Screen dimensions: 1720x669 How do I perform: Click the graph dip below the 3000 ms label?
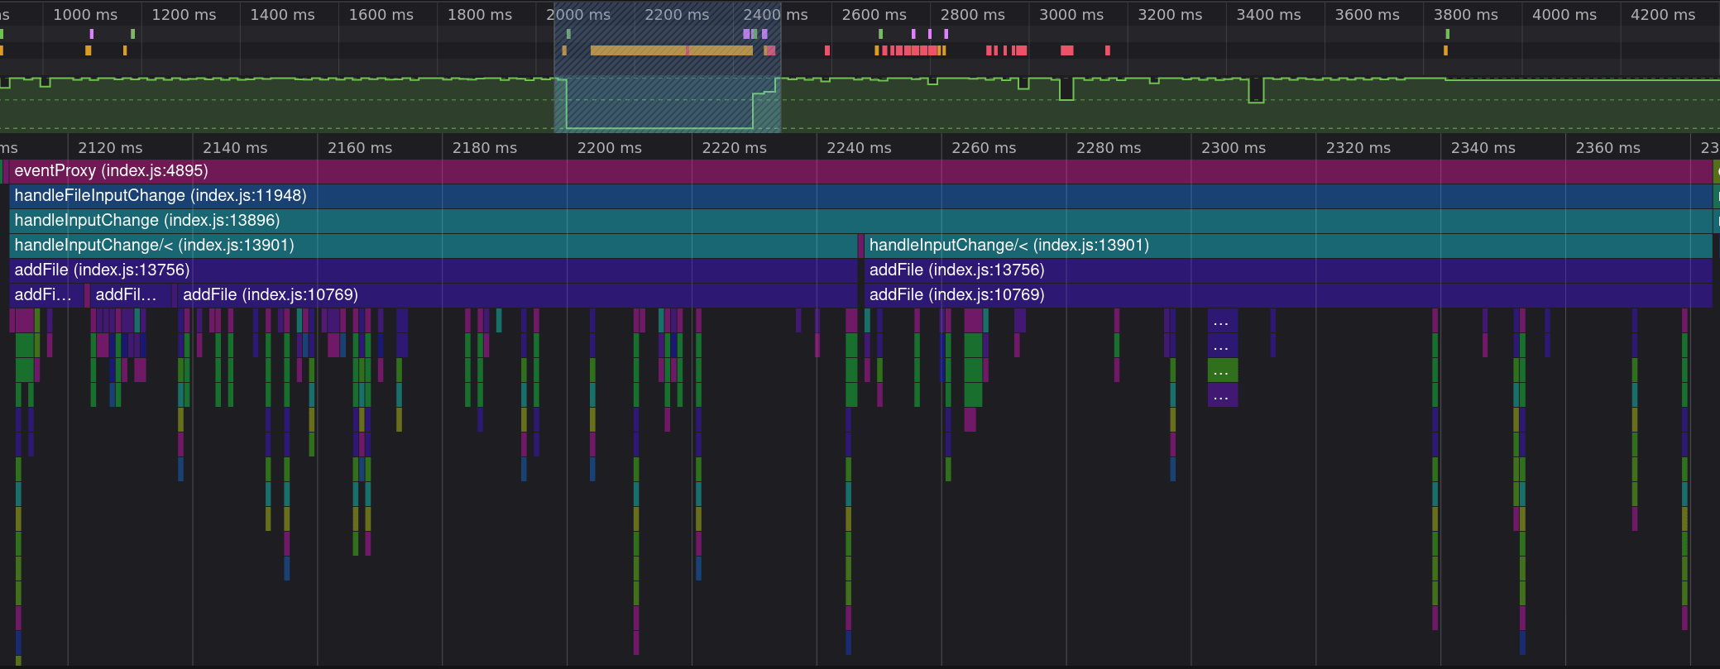pos(1066,89)
